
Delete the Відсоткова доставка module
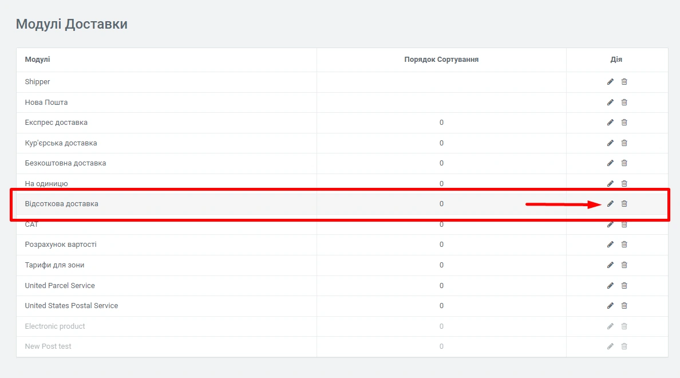624,204
